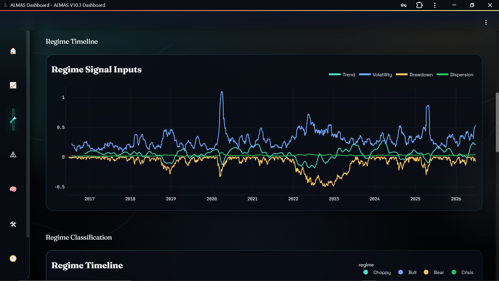Click the 2020 volatility spike peak
Screen dimensions: 499x281
click(x=222, y=92)
